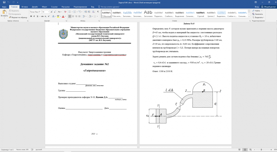Open the text effects (outlined A) tool
Screen dimensions: 277x152
click(x=53, y=16)
